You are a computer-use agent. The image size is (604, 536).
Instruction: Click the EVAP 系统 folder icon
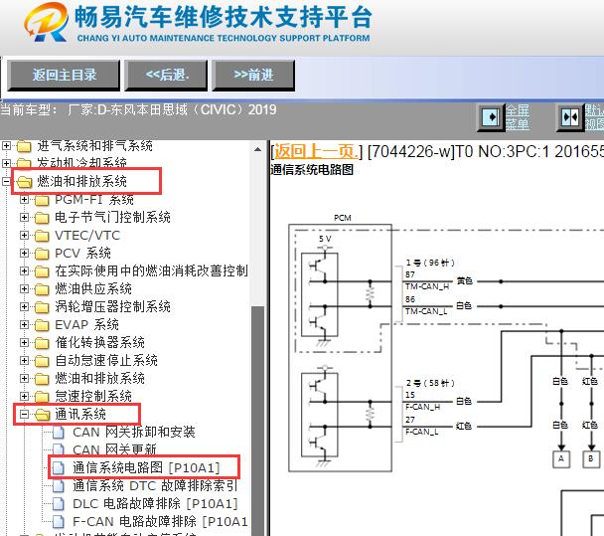click(x=42, y=325)
